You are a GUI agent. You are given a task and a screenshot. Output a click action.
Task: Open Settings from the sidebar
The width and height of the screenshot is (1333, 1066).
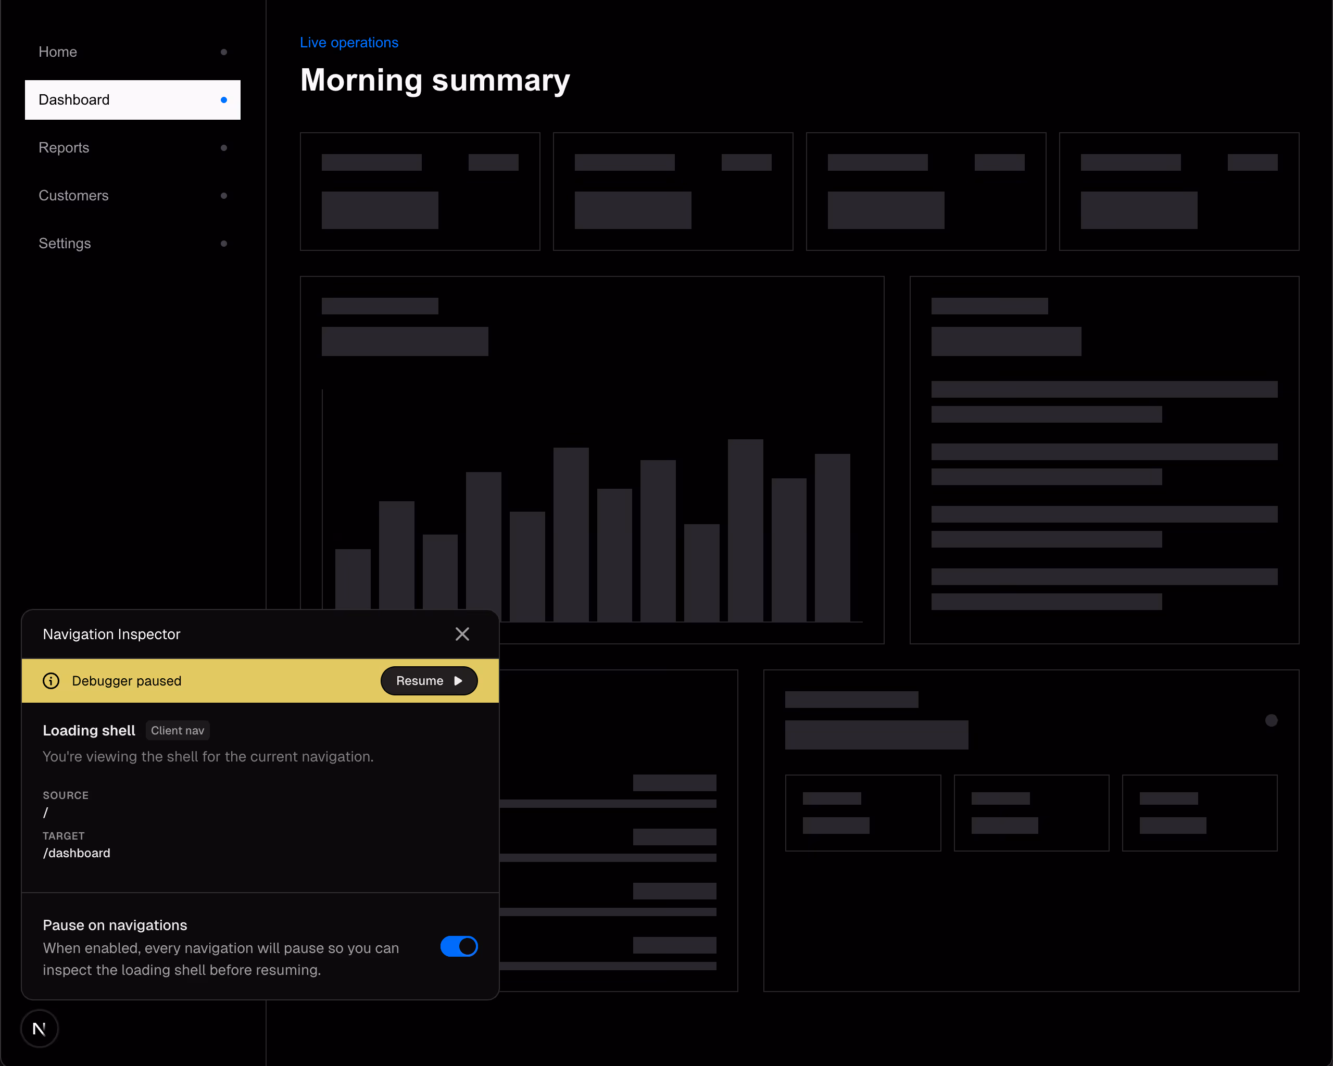click(x=132, y=244)
